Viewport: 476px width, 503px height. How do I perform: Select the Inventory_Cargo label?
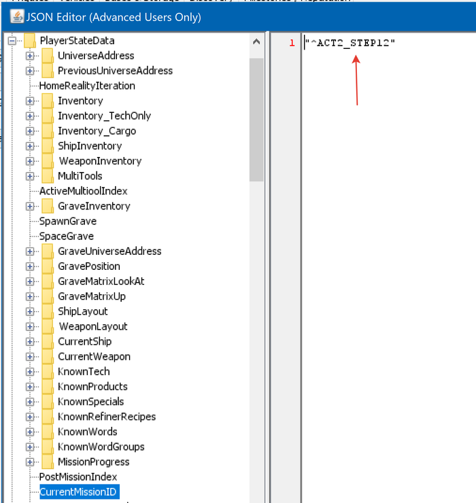click(x=97, y=131)
